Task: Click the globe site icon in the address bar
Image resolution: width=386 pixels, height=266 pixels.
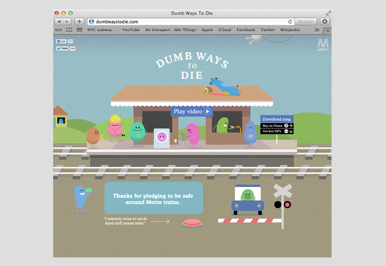Action: point(92,22)
